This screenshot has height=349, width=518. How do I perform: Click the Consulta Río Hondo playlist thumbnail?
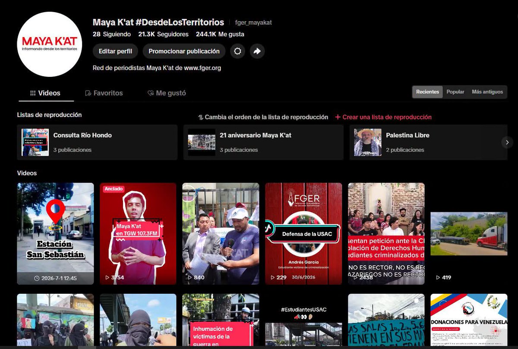click(35, 142)
